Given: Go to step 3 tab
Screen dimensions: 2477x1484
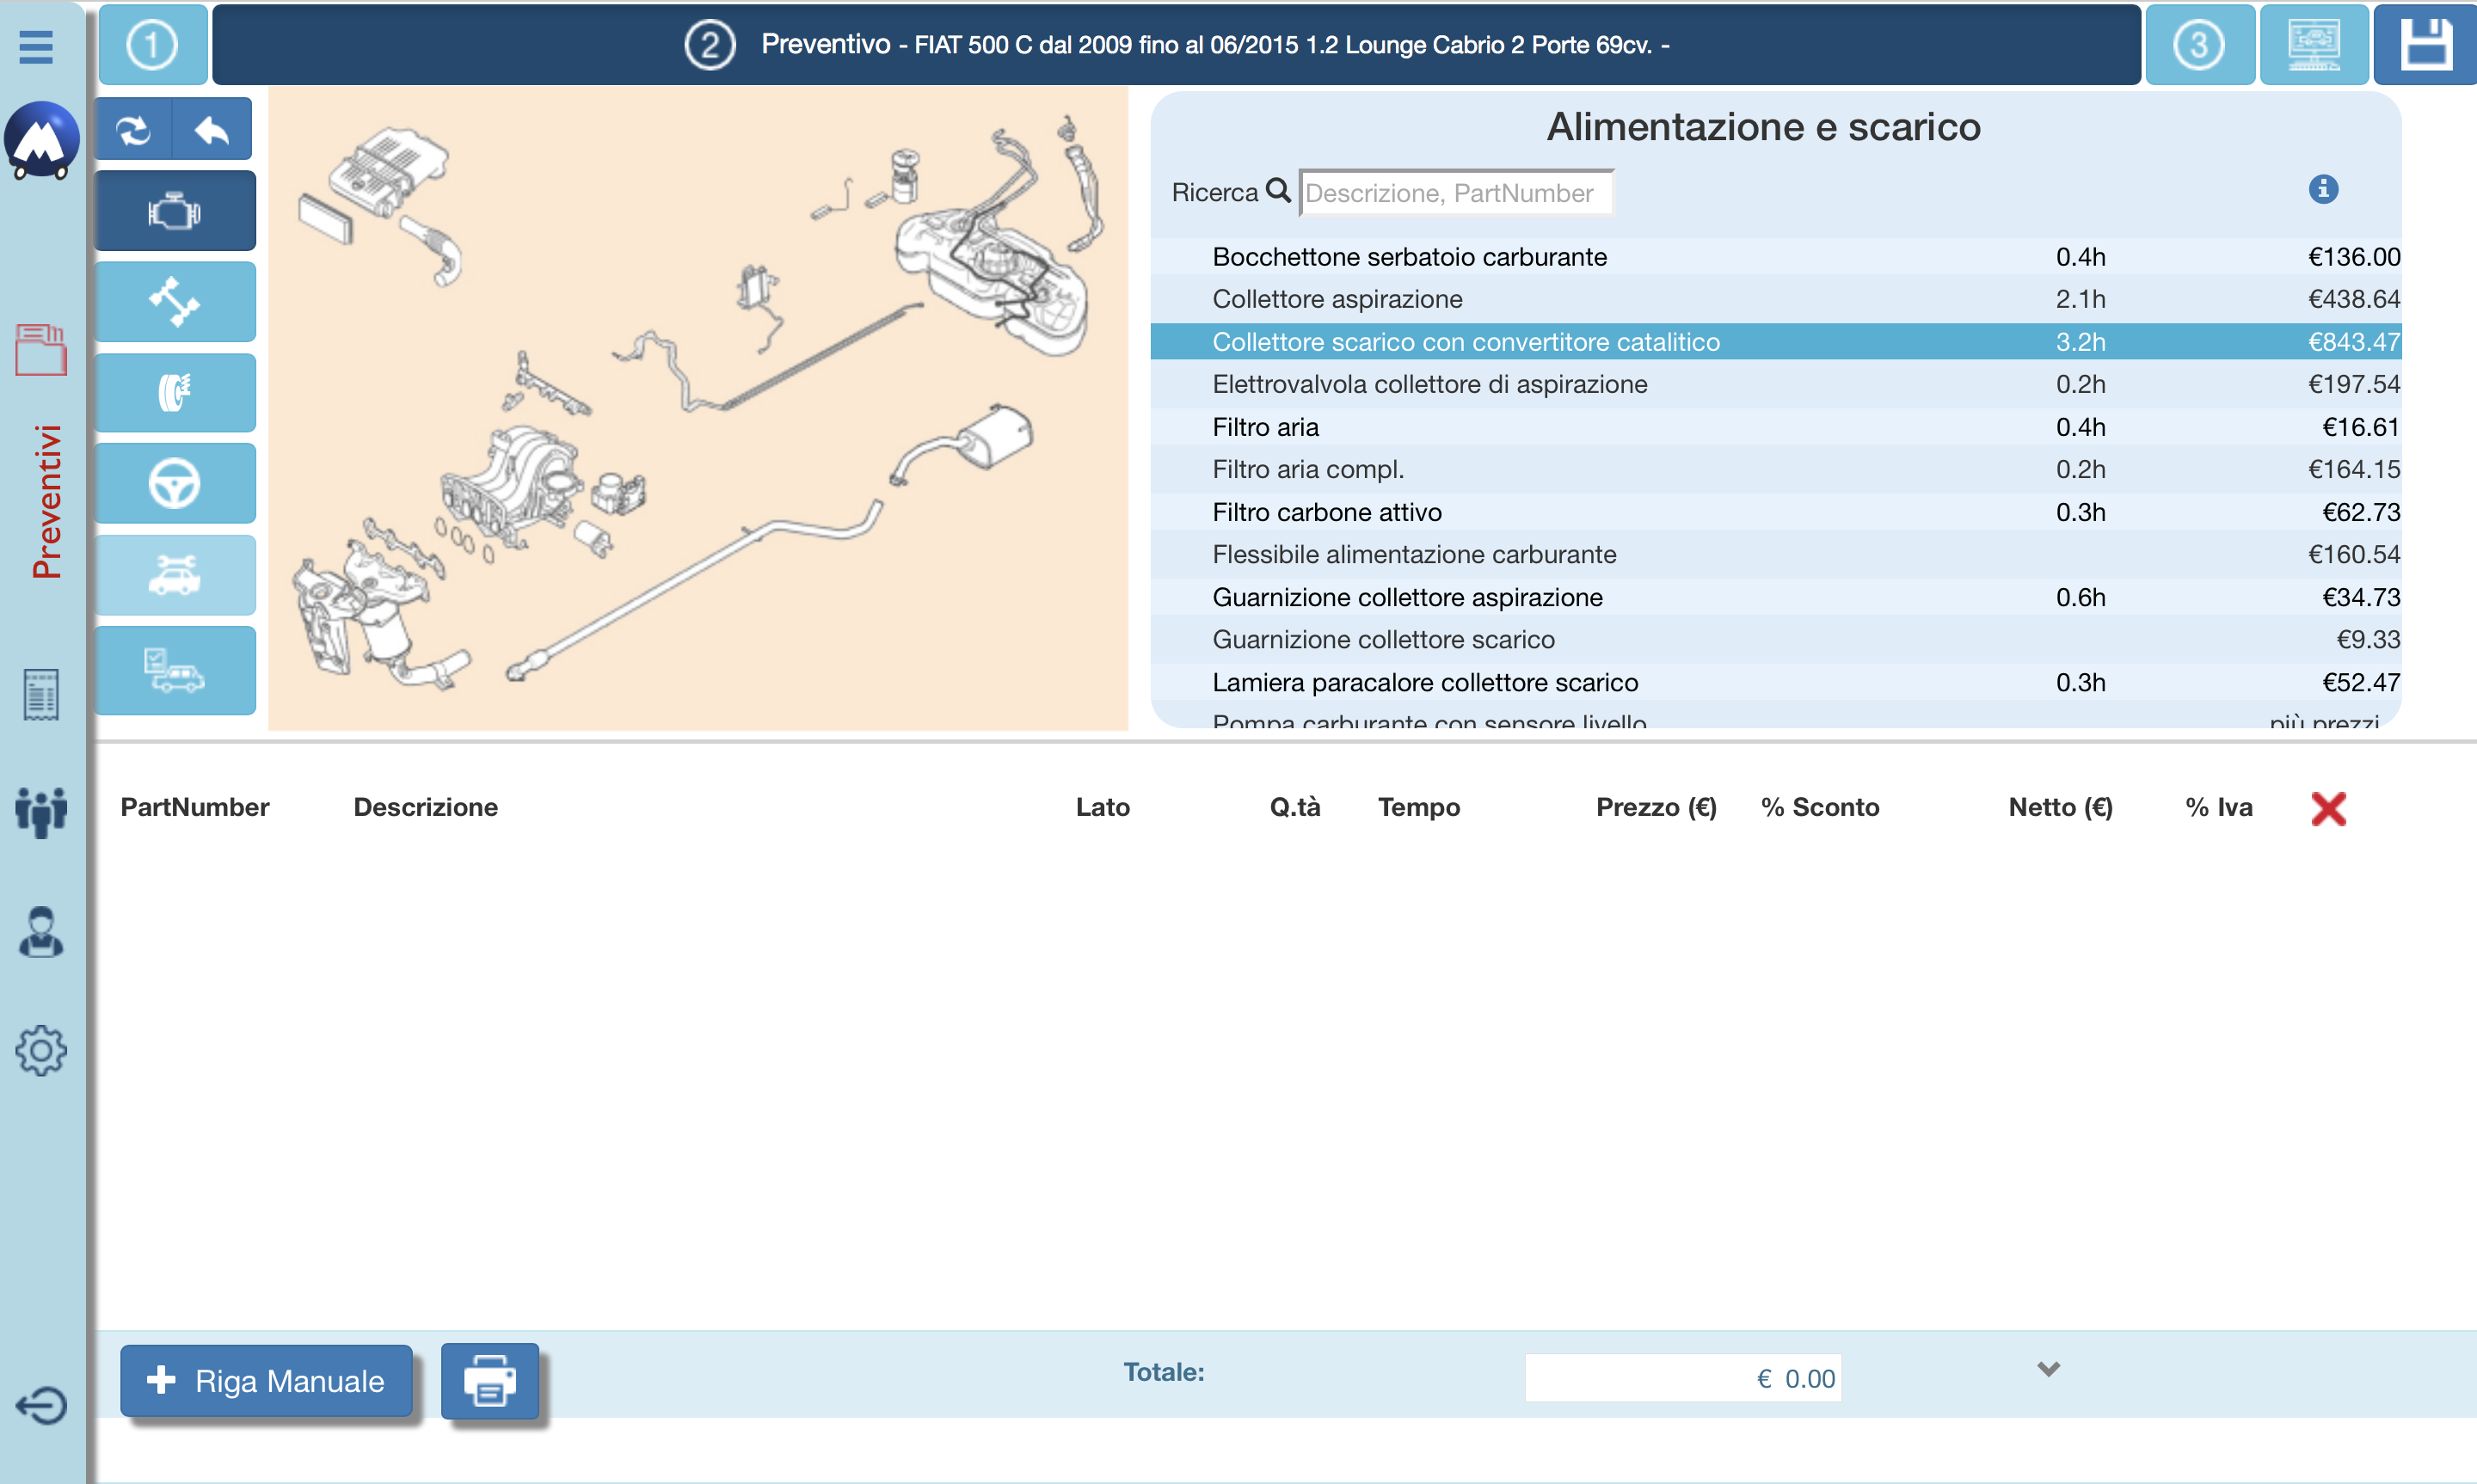Looking at the screenshot, I should coord(2198,45).
